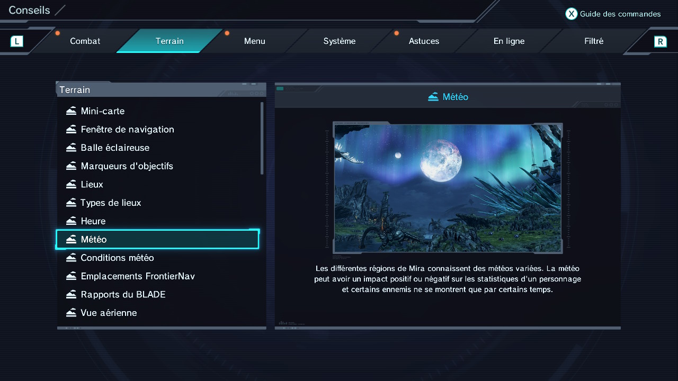Click the Météo night sky screenshot
The image size is (678, 381).
click(x=448, y=188)
